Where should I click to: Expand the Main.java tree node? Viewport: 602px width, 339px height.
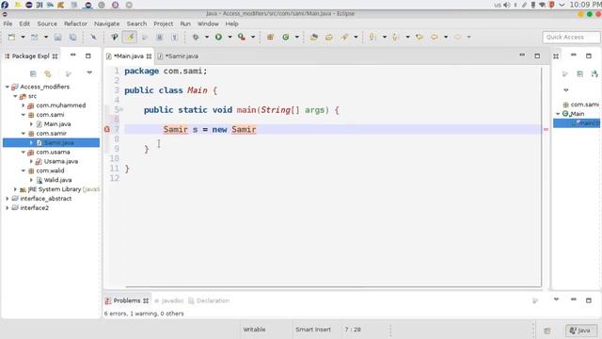31,124
